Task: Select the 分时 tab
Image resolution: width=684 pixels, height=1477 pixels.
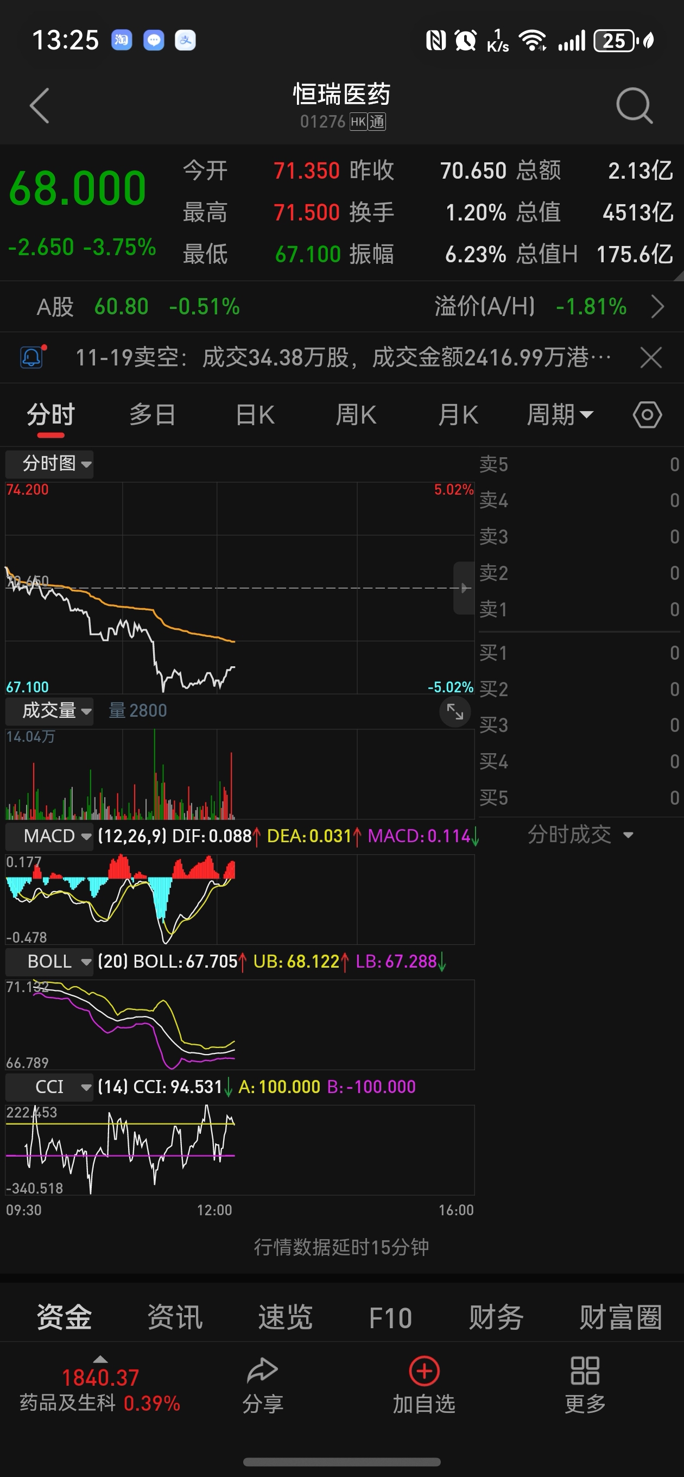Action: point(51,414)
